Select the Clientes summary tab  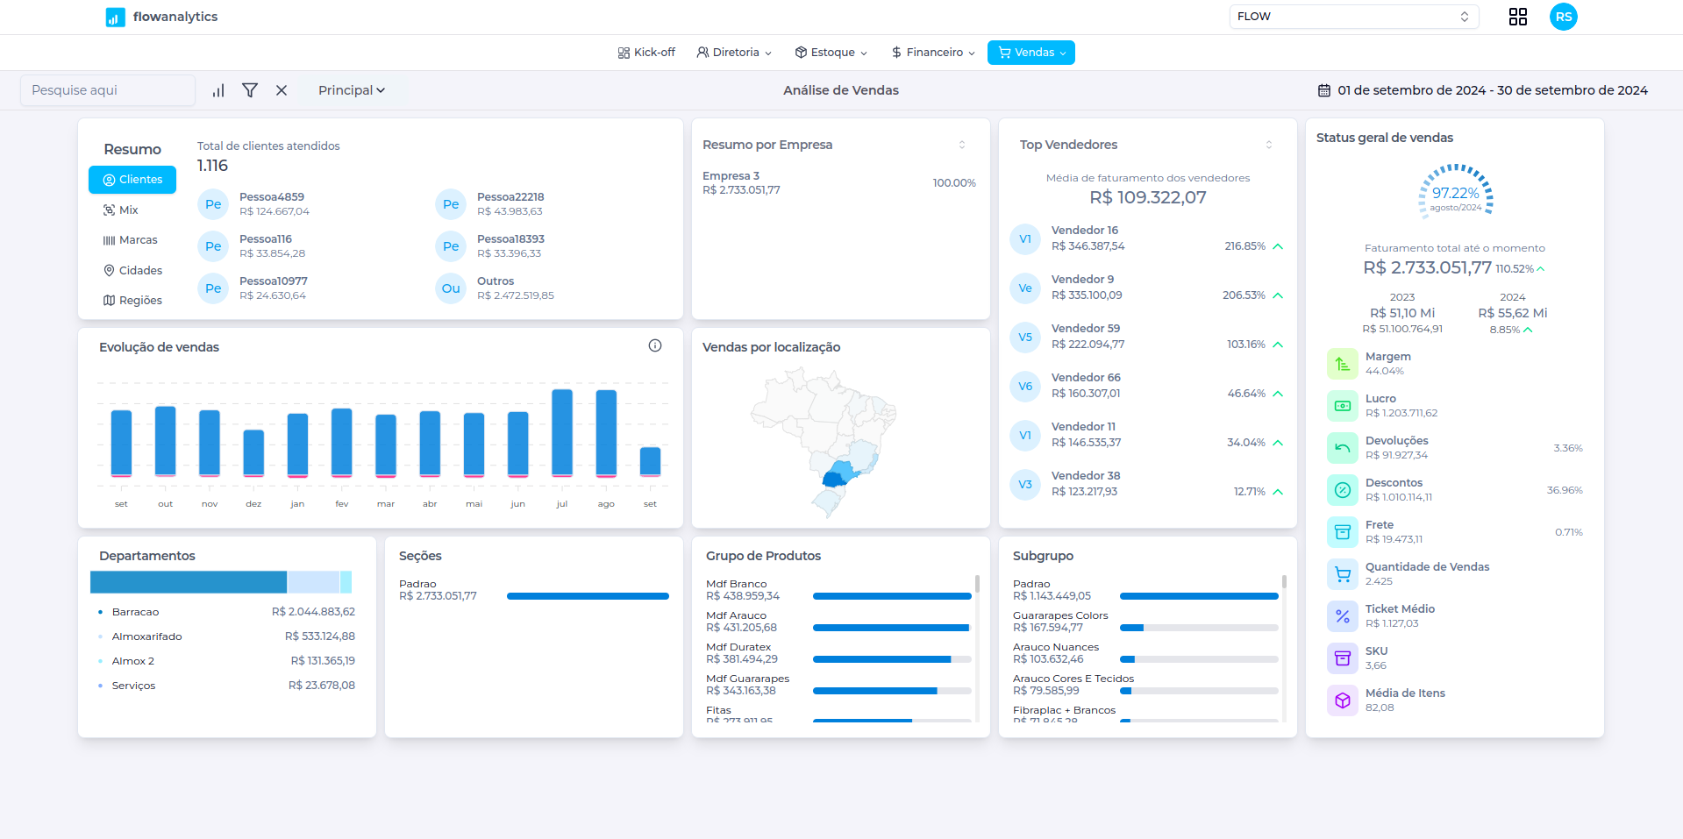(x=132, y=180)
